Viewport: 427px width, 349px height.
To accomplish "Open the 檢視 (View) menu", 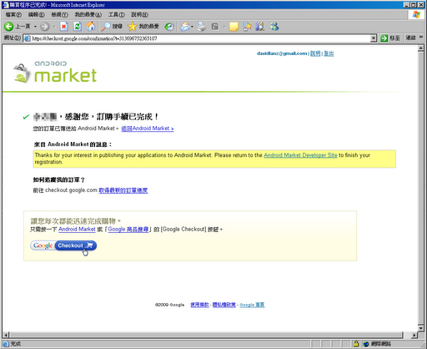I will coord(59,14).
